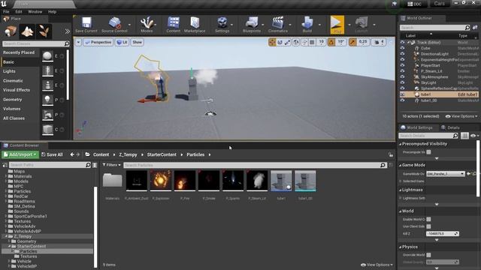Toggle visibility of DirectionalLight actor
Image resolution: width=481 pixels, height=270 pixels.
(x=403, y=54)
